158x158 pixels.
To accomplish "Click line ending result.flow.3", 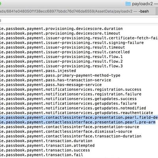I will 61,66.
